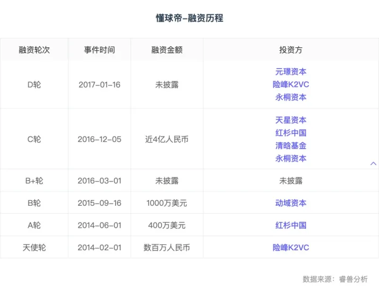Open 红杉中国 link in C轮 row
Image resolution: width=379 pixels, height=299 pixels.
pyautogui.click(x=291, y=133)
